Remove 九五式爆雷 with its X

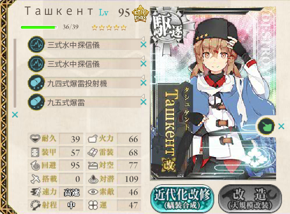pos(144,102)
